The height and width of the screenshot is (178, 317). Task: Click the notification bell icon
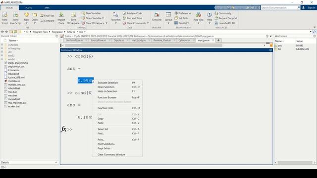click(x=303, y=8)
